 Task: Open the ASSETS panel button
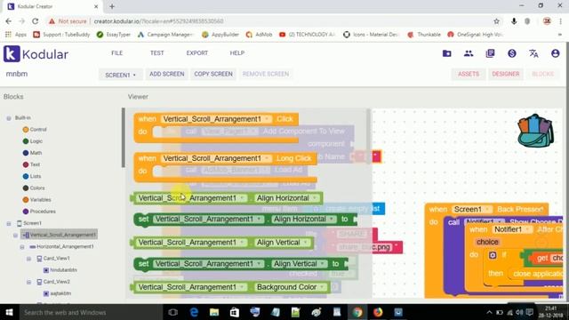469,74
